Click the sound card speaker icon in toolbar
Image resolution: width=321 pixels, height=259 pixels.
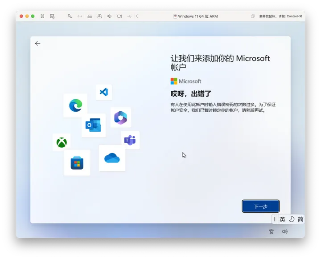[109, 16]
